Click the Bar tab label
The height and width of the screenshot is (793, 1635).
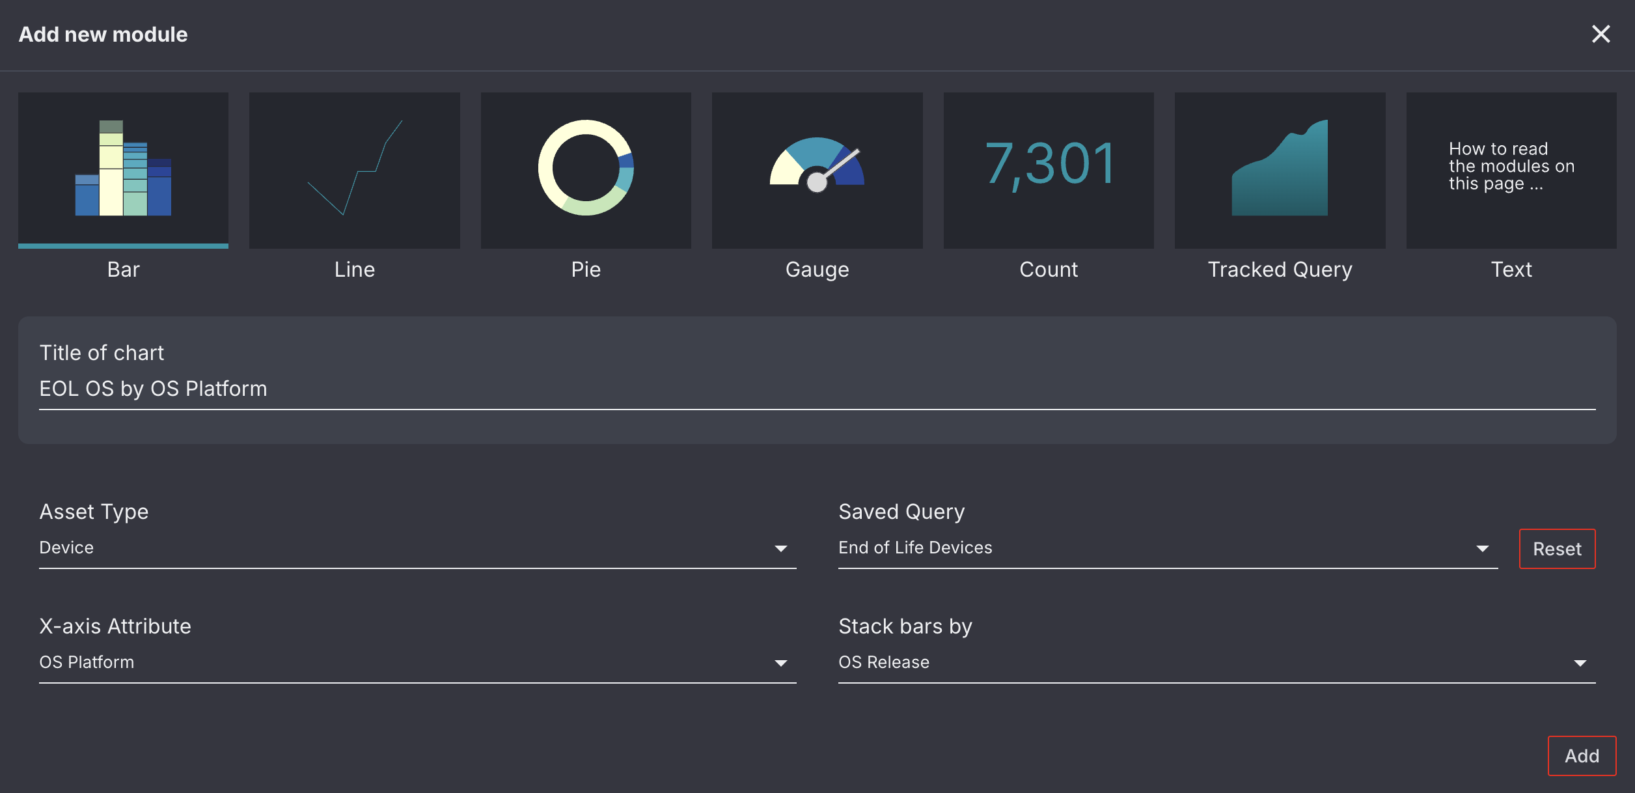tap(123, 269)
